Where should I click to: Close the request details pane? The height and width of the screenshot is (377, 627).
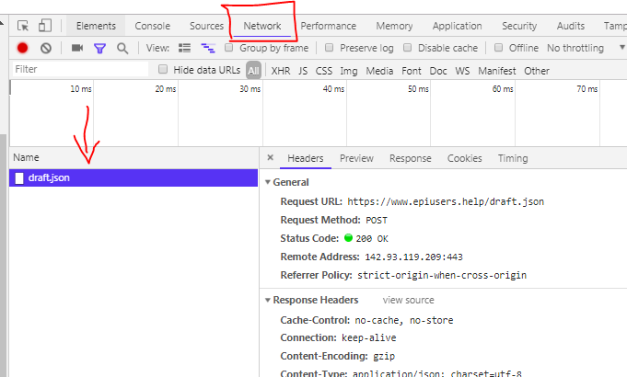tap(271, 157)
